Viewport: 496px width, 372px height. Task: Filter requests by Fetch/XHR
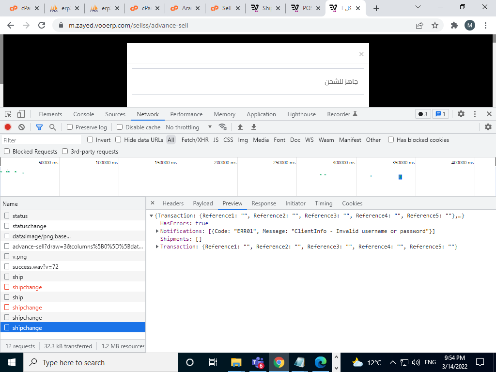tap(195, 140)
